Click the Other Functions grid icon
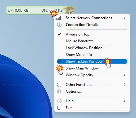 59,85
